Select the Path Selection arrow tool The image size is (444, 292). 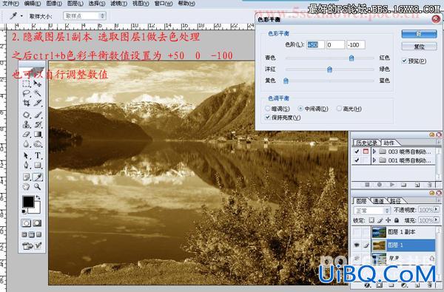(x=27, y=156)
